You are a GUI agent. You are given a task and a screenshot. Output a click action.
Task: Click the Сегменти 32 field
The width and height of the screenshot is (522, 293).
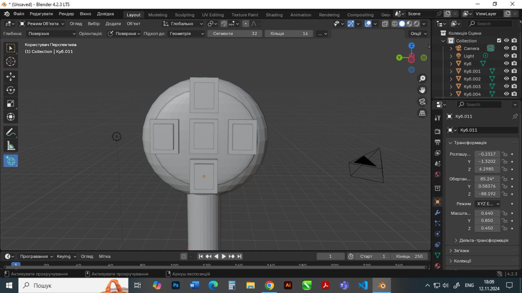coord(234,33)
